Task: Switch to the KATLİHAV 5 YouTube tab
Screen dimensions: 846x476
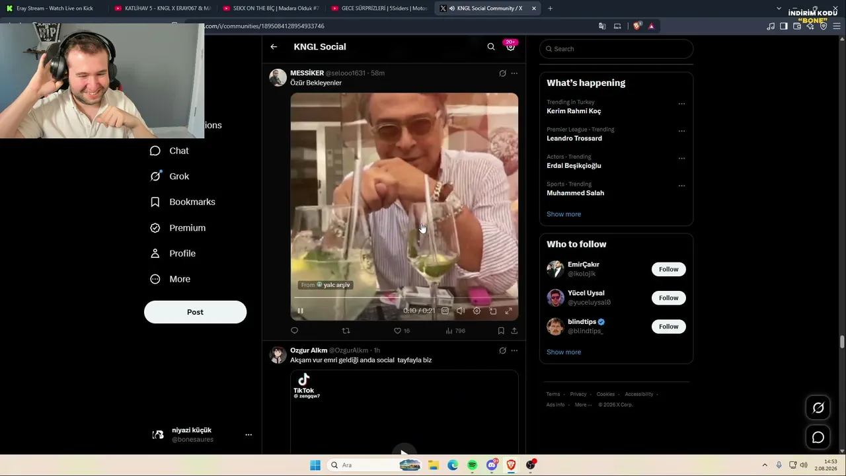Action: pyautogui.click(x=161, y=9)
